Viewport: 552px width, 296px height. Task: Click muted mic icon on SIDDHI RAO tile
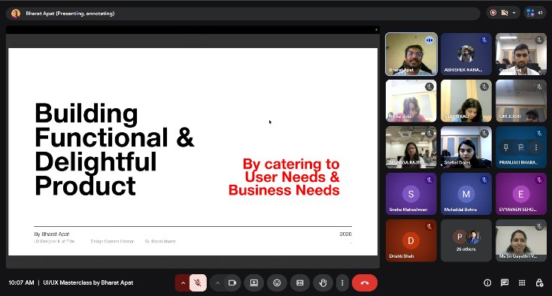tap(484, 87)
